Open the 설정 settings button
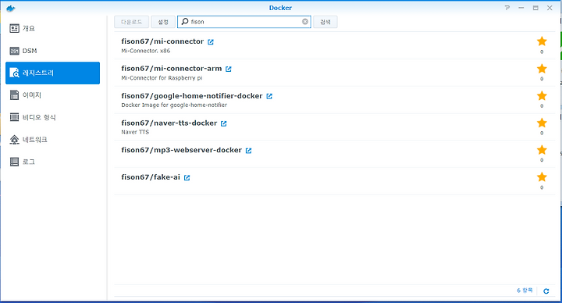Viewport: 562px width, 303px height. [x=163, y=22]
